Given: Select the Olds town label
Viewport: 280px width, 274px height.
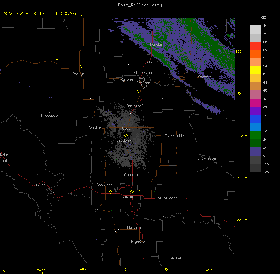Looking at the screenshot, I should (126, 128).
